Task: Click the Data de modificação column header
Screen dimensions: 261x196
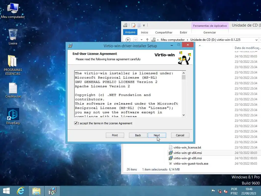Action: pyautogui.click(x=247, y=48)
